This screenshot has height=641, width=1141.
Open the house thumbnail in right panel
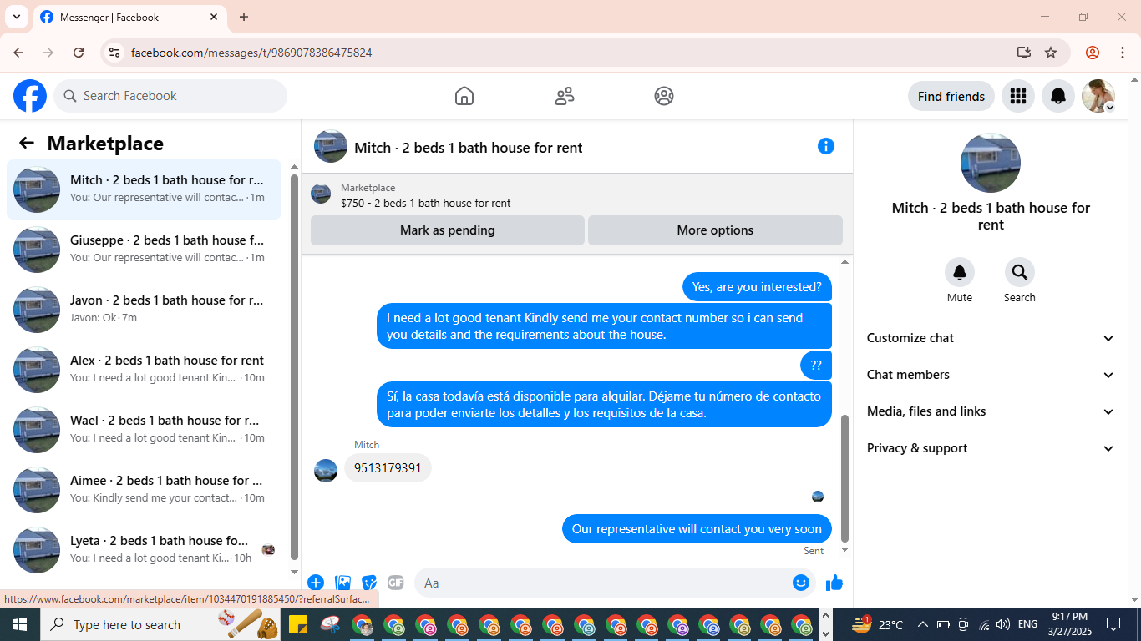point(991,163)
